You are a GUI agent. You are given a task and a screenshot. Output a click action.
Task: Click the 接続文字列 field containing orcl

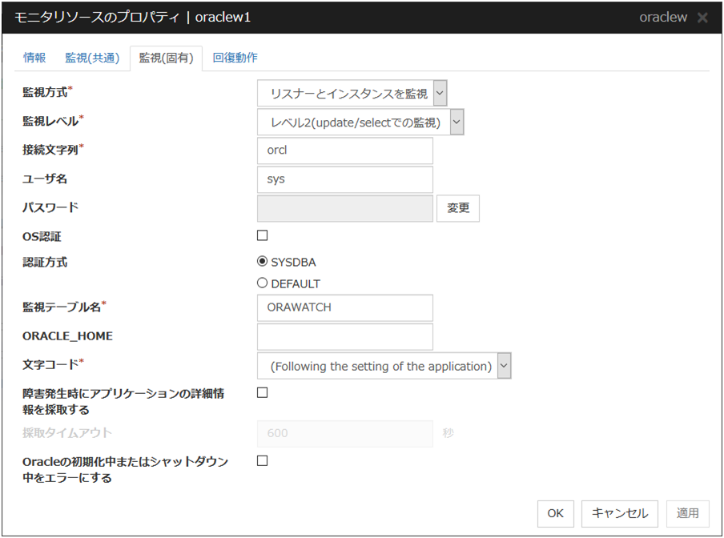345,151
